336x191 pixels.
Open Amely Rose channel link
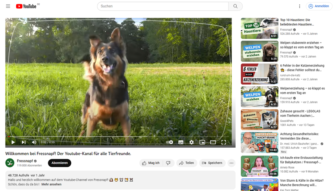[287, 167]
